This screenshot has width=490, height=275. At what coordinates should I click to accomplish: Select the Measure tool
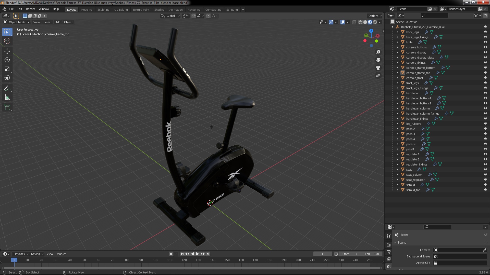(7, 97)
